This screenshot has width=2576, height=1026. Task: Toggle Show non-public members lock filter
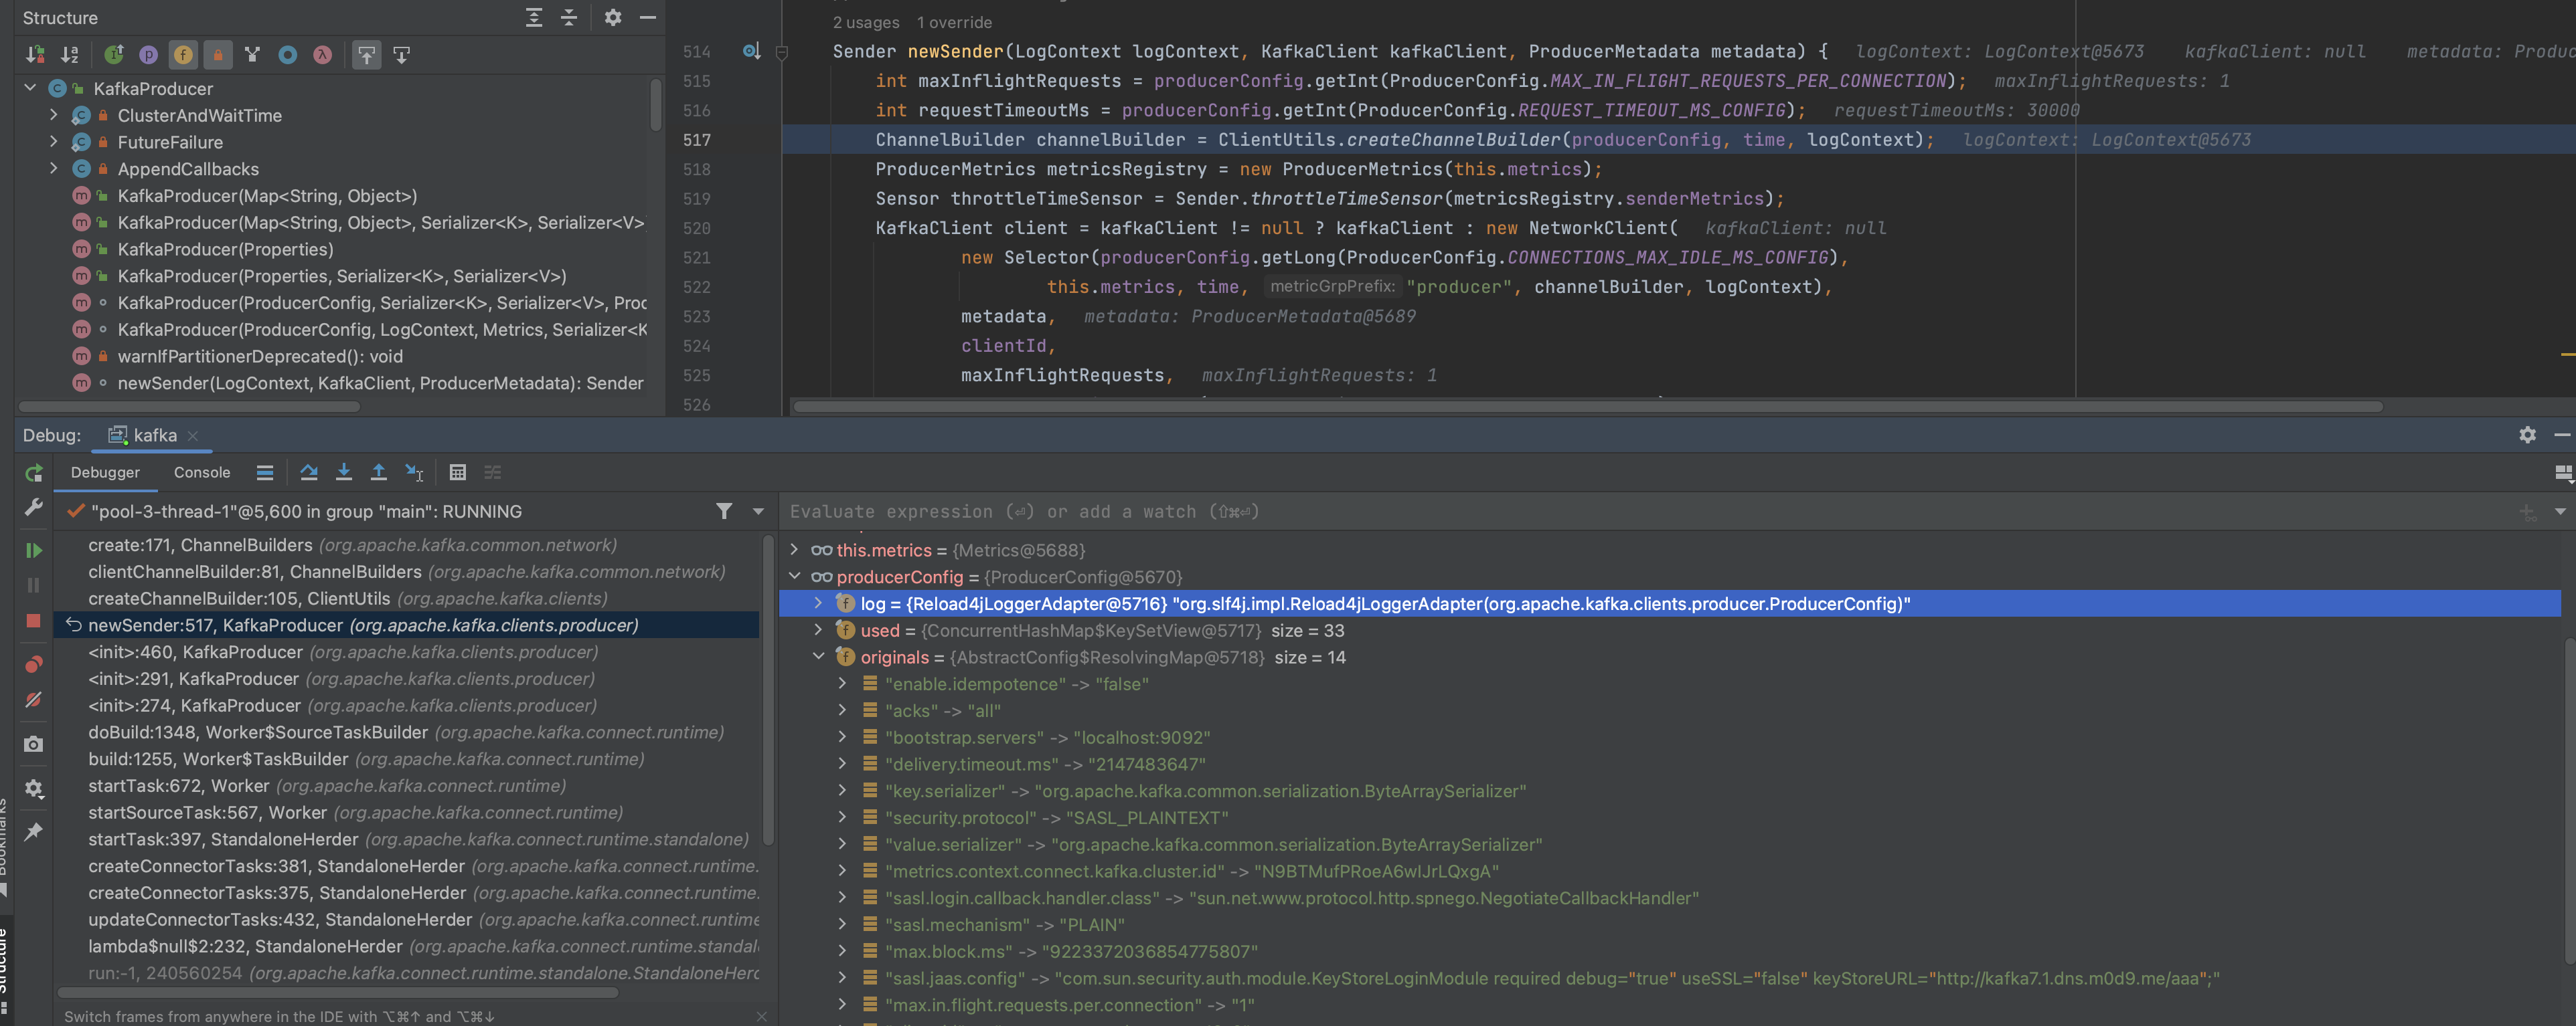tap(218, 55)
